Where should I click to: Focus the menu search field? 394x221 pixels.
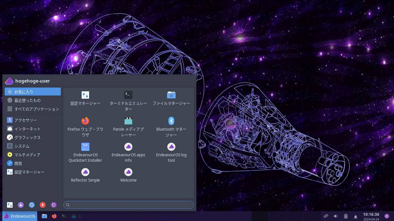129,205
